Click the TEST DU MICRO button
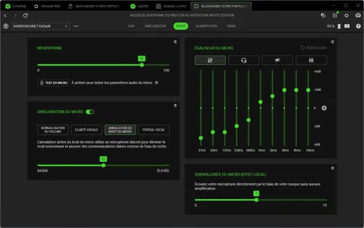The width and height of the screenshot is (364, 228). (53, 83)
